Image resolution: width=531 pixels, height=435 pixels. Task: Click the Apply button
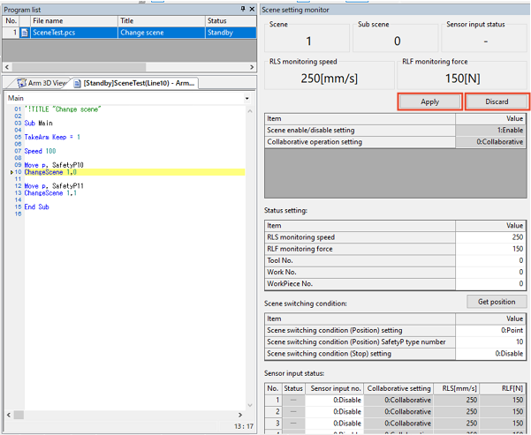click(429, 101)
